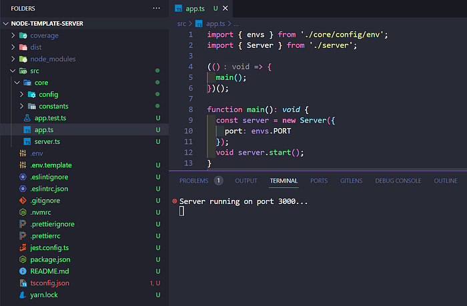Switch to the Problems panel tab
The width and height of the screenshot is (467, 306).
[194, 181]
